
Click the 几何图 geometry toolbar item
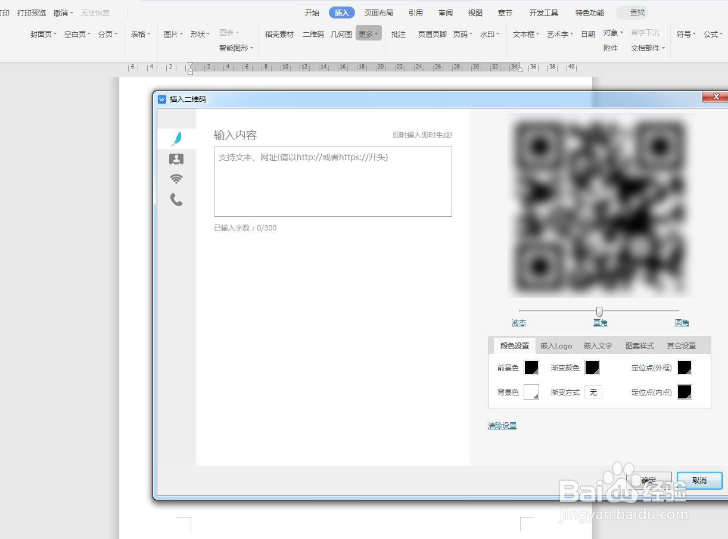point(341,34)
